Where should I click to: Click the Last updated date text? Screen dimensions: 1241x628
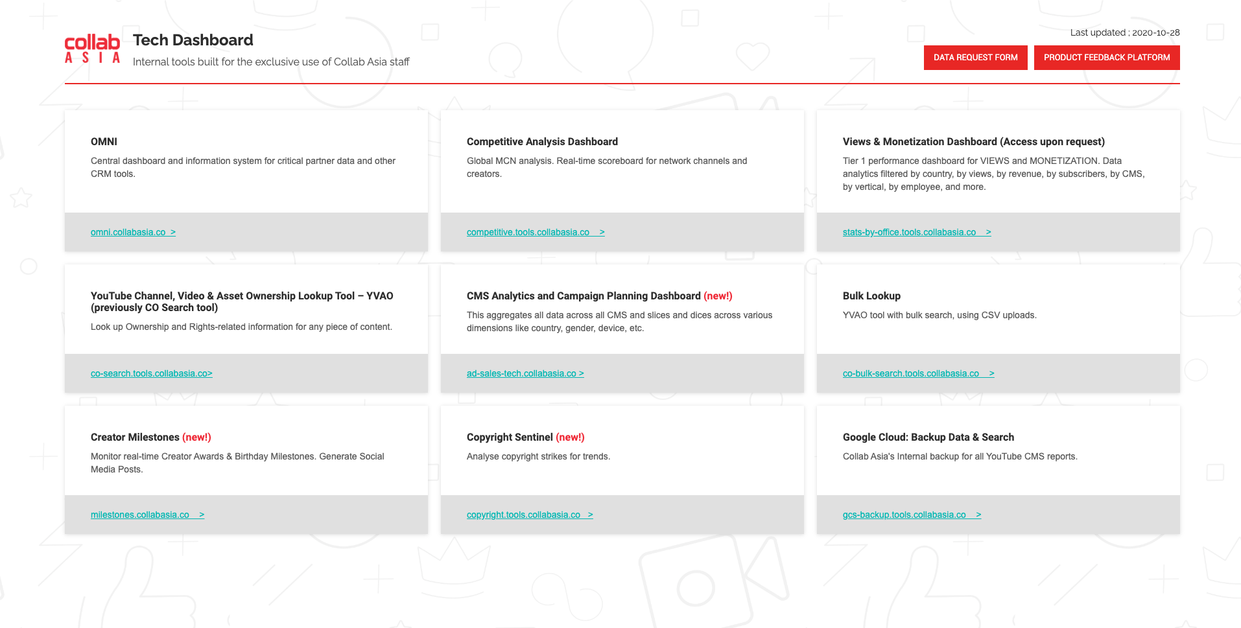(x=1125, y=32)
